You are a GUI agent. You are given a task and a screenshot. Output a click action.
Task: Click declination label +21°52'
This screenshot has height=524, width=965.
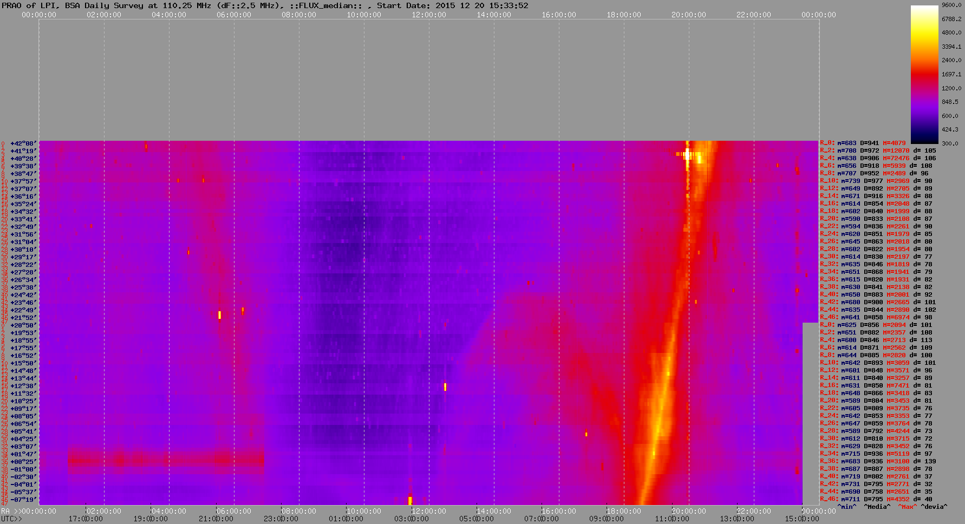23,318
